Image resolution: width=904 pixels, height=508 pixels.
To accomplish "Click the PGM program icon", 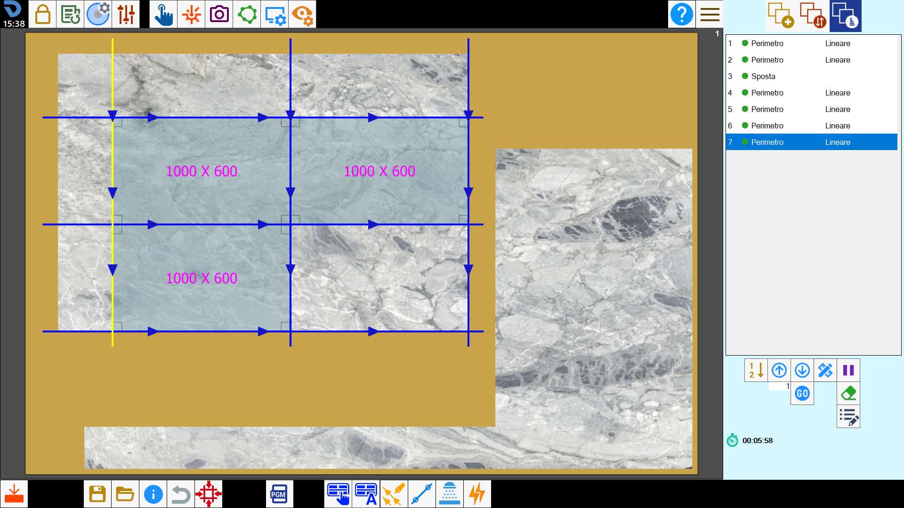I will pyautogui.click(x=279, y=494).
